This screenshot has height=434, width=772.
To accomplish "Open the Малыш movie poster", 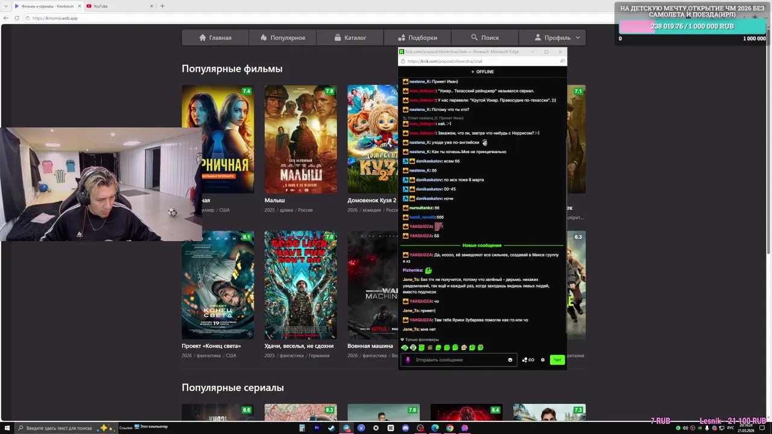I will coord(300,139).
